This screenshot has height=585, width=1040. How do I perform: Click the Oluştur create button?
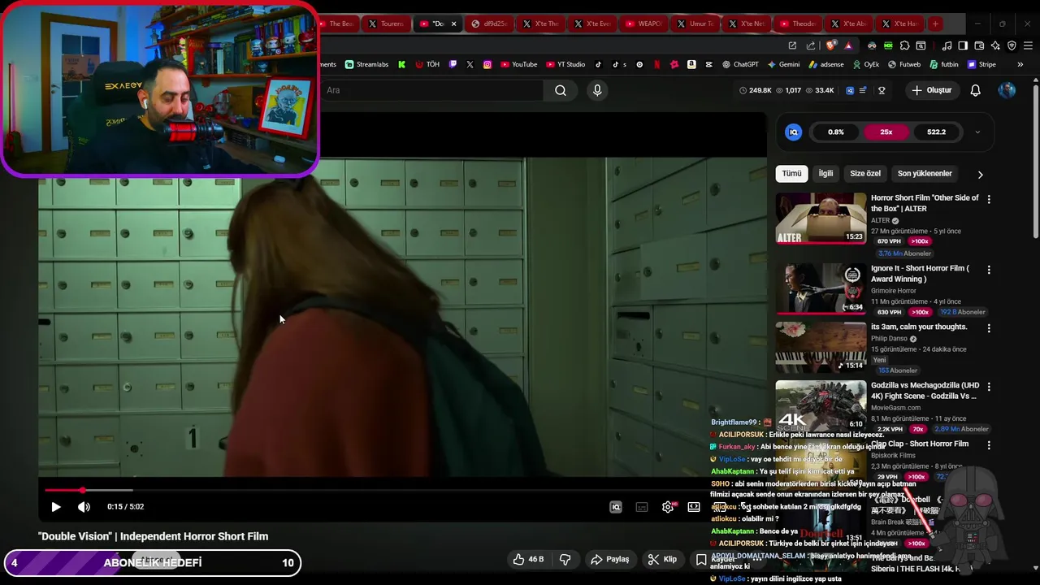coord(931,90)
